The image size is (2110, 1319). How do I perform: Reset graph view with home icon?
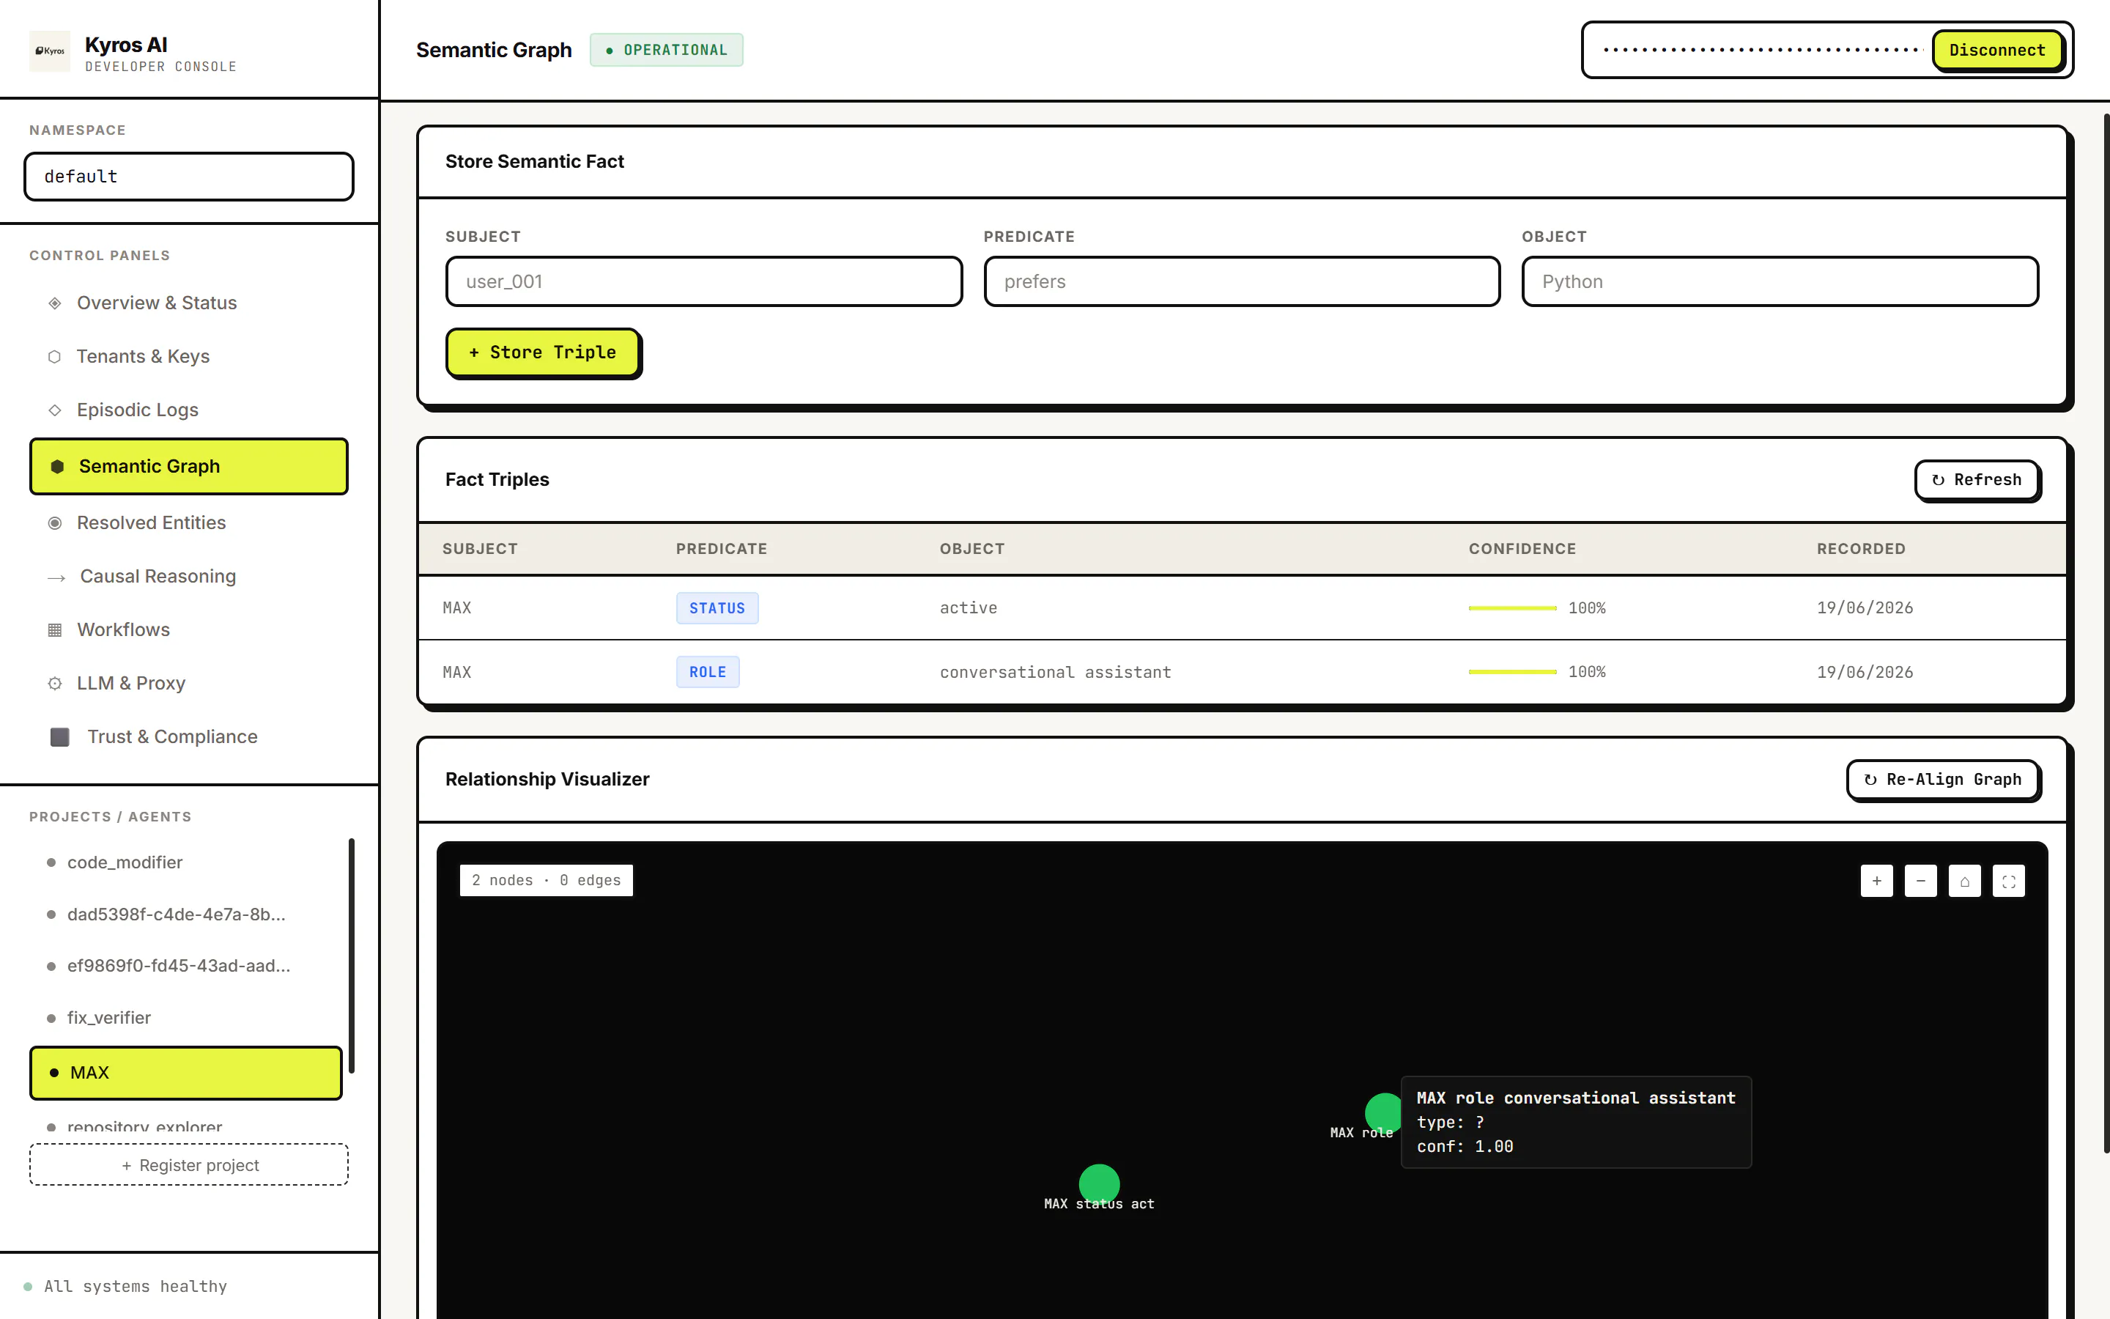(1964, 881)
